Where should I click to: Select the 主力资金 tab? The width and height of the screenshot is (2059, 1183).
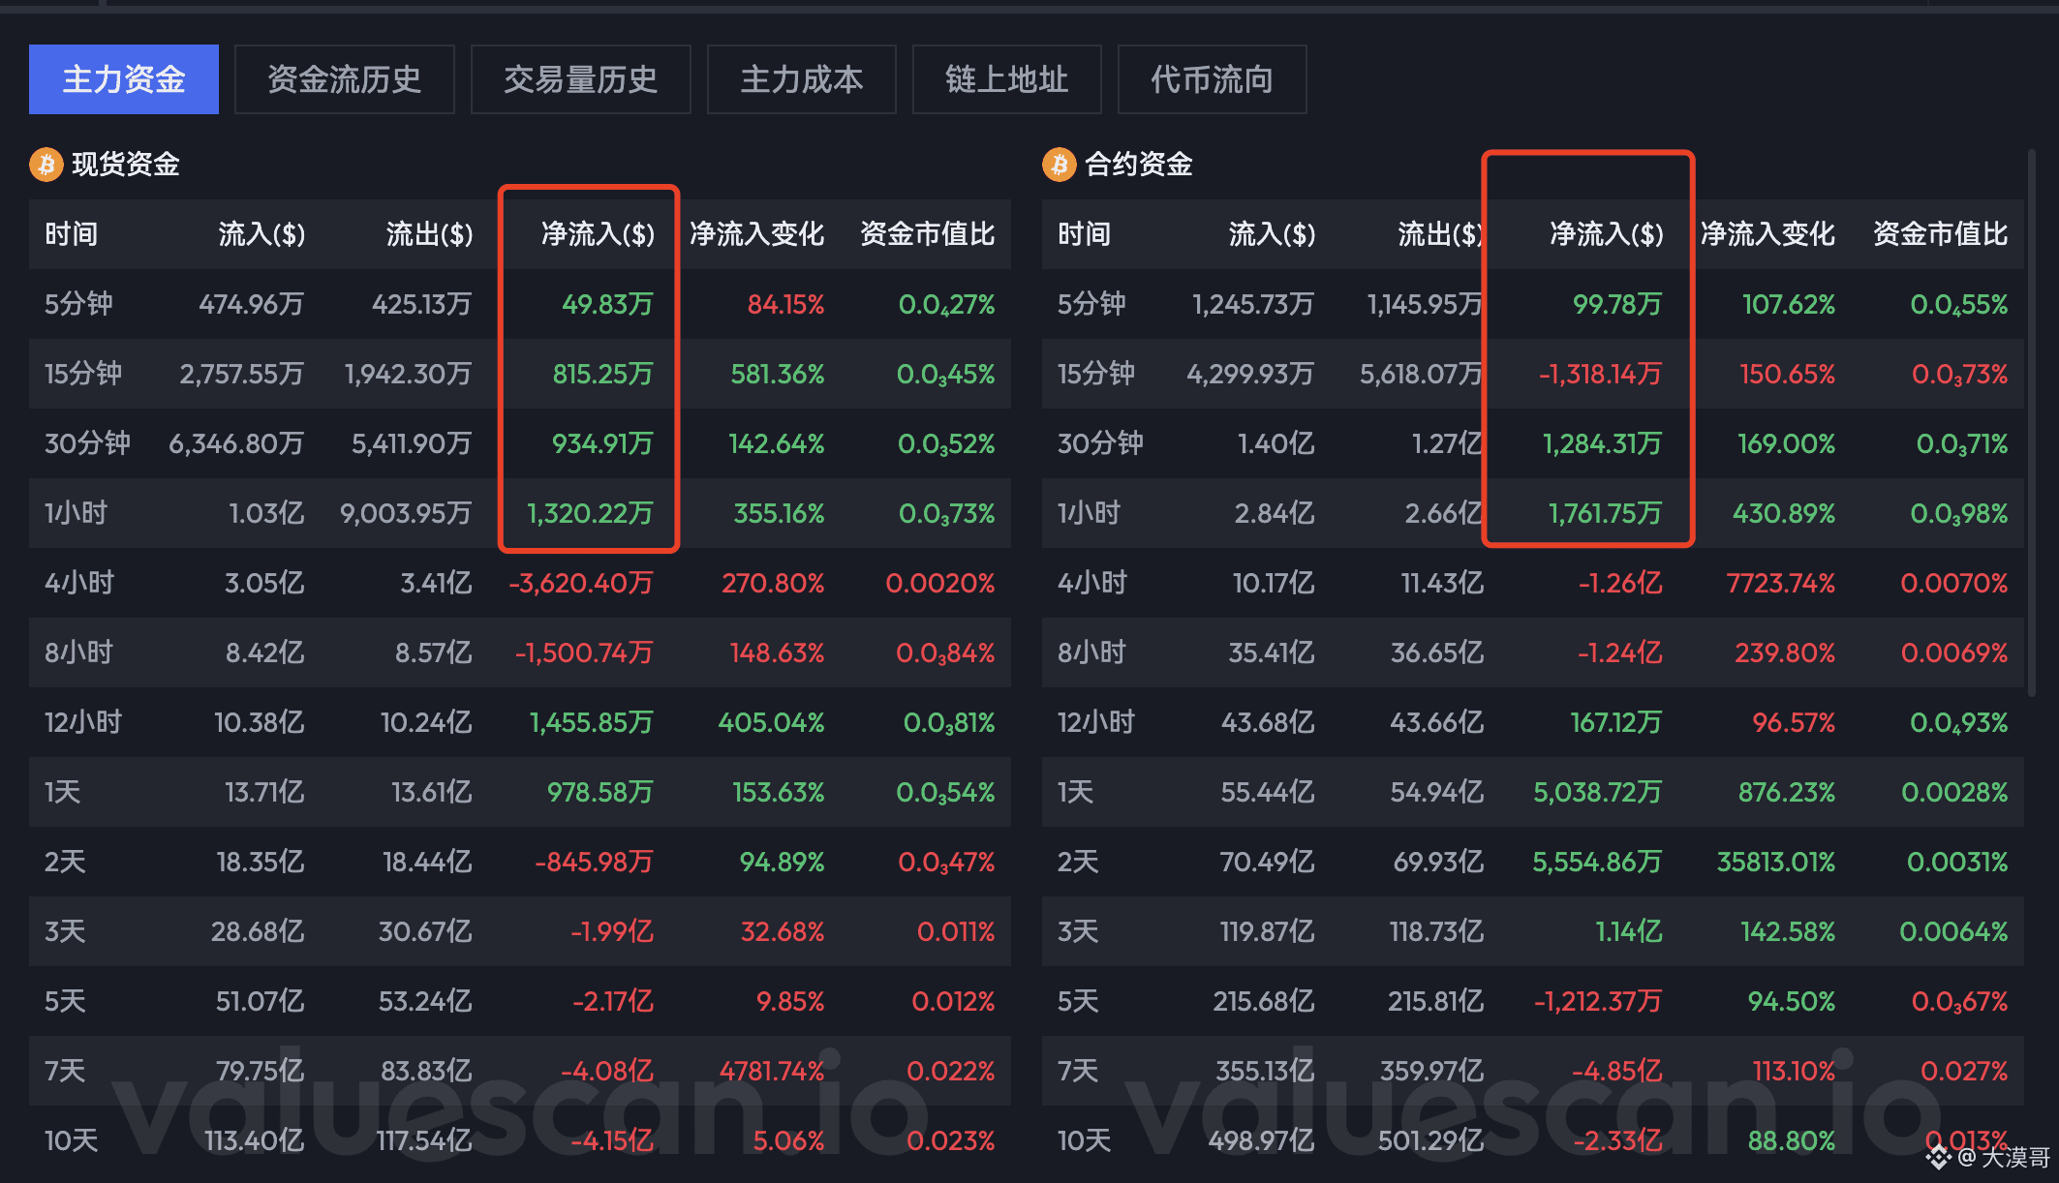pyautogui.click(x=124, y=79)
